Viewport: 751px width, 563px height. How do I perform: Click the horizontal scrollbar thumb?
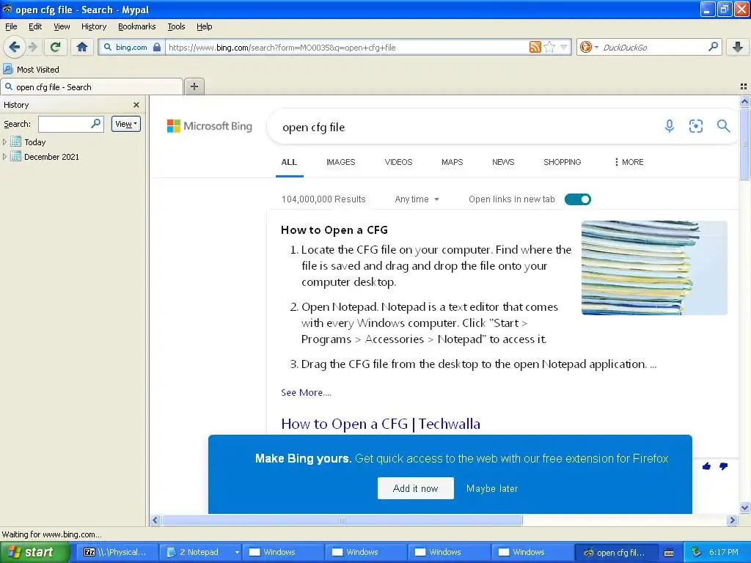coord(342,520)
